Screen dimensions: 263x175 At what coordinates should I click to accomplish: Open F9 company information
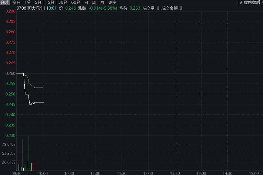coord(240,2)
